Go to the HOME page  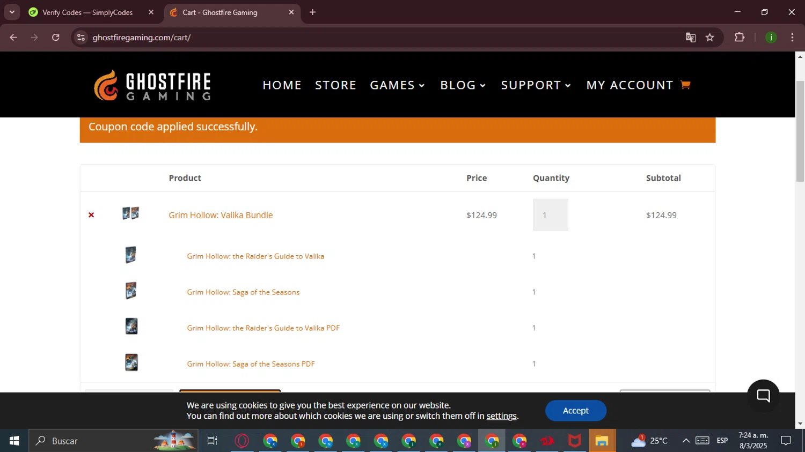coord(282,85)
